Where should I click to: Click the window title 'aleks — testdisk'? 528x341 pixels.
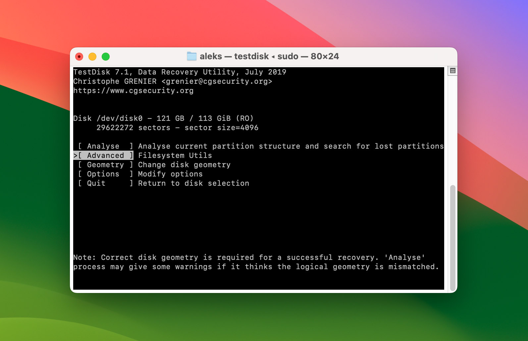234,56
